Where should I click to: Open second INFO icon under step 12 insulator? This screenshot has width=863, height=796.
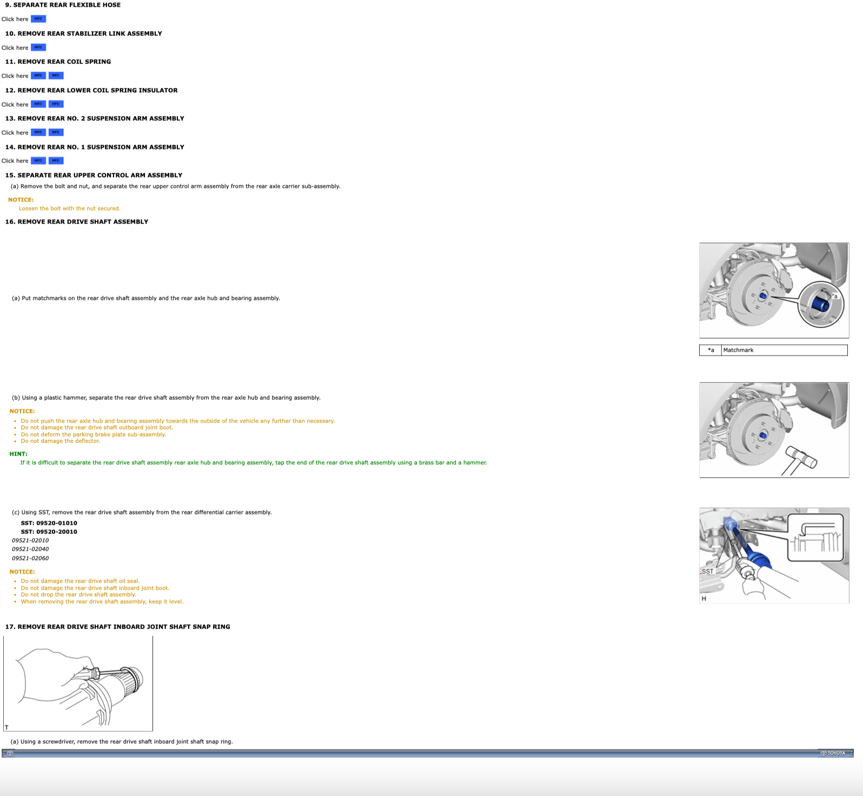pyautogui.click(x=56, y=104)
